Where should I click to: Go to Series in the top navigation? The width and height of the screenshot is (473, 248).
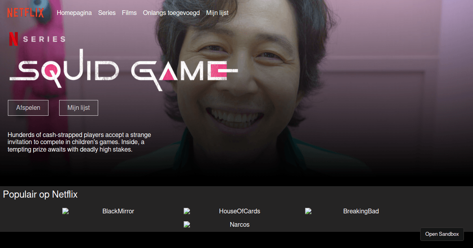coord(107,13)
